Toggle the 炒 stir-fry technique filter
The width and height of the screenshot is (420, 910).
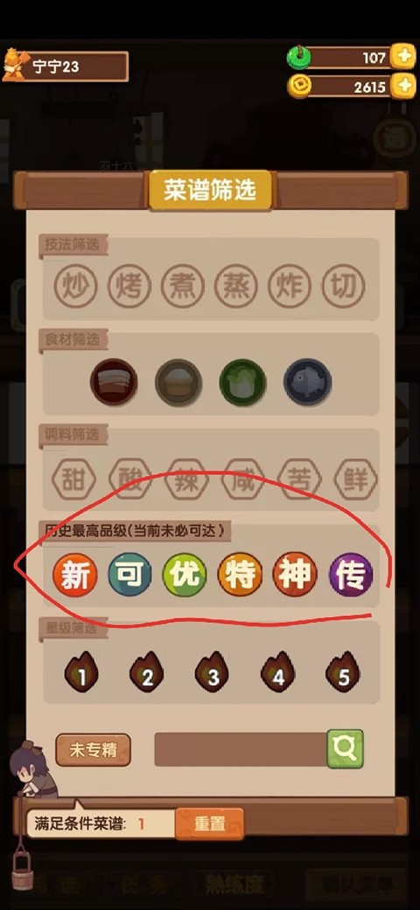(76, 286)
